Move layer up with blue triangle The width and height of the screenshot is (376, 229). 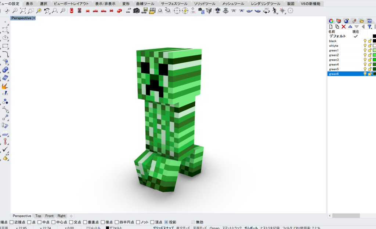coord(350,27)
